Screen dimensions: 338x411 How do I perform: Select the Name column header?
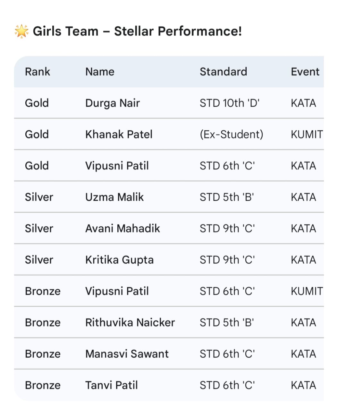[x=100, y=72]
